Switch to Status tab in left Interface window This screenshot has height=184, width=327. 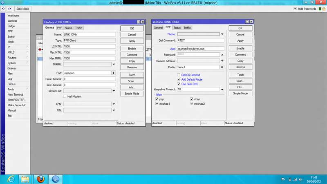tap(68, 28)
